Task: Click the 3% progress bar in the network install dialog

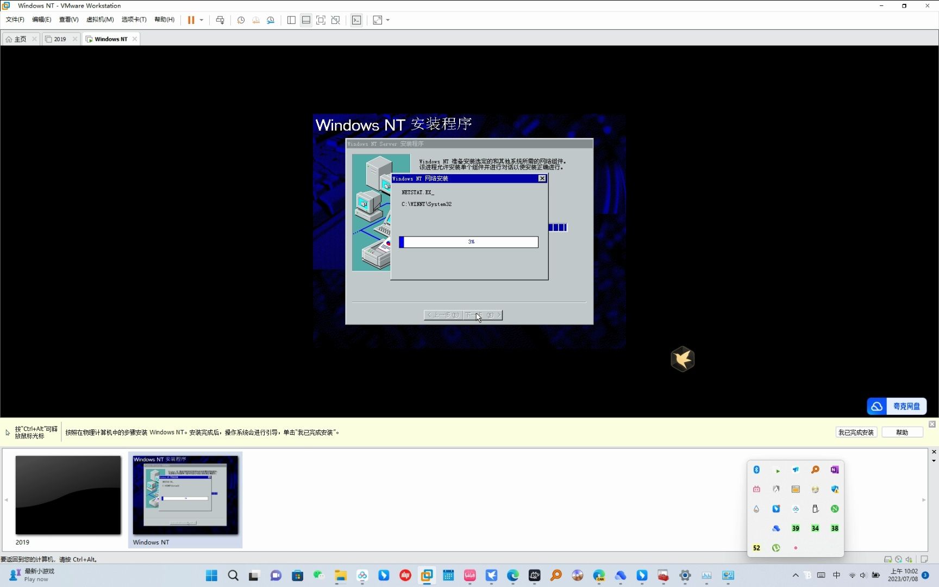Action: click(468, 242)
